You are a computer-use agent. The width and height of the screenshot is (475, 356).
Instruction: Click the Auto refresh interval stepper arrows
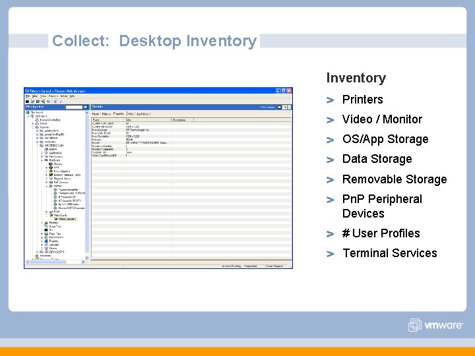click(290, 107)
